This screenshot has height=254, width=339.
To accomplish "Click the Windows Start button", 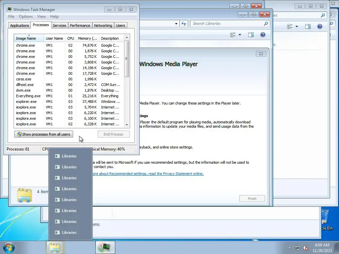I will pyautogui.click(x=9, y=247).
